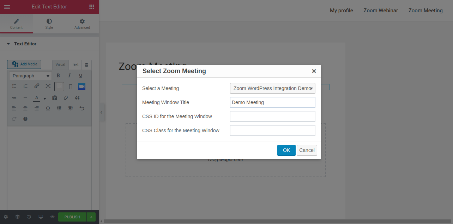The image size is (453, 224).
Task: Insert a horizontal line
Action: pos(25,98)
